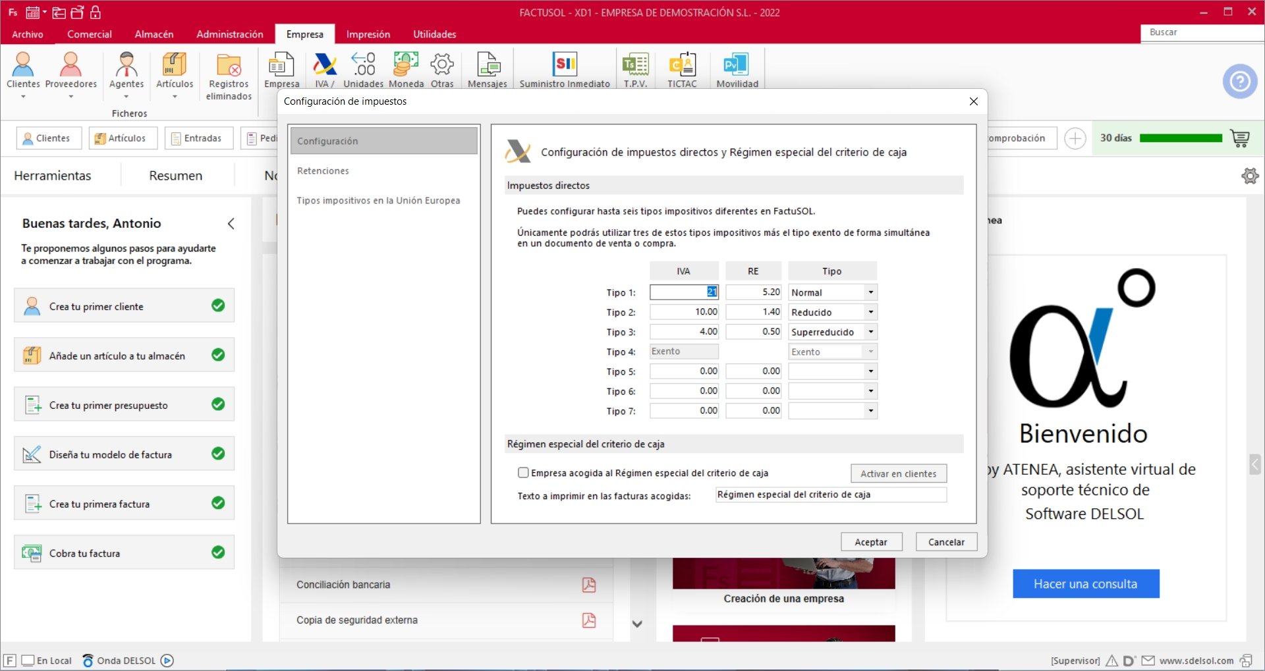Collapse the Buenas tardes panel chevron

[x=231, y=223]
